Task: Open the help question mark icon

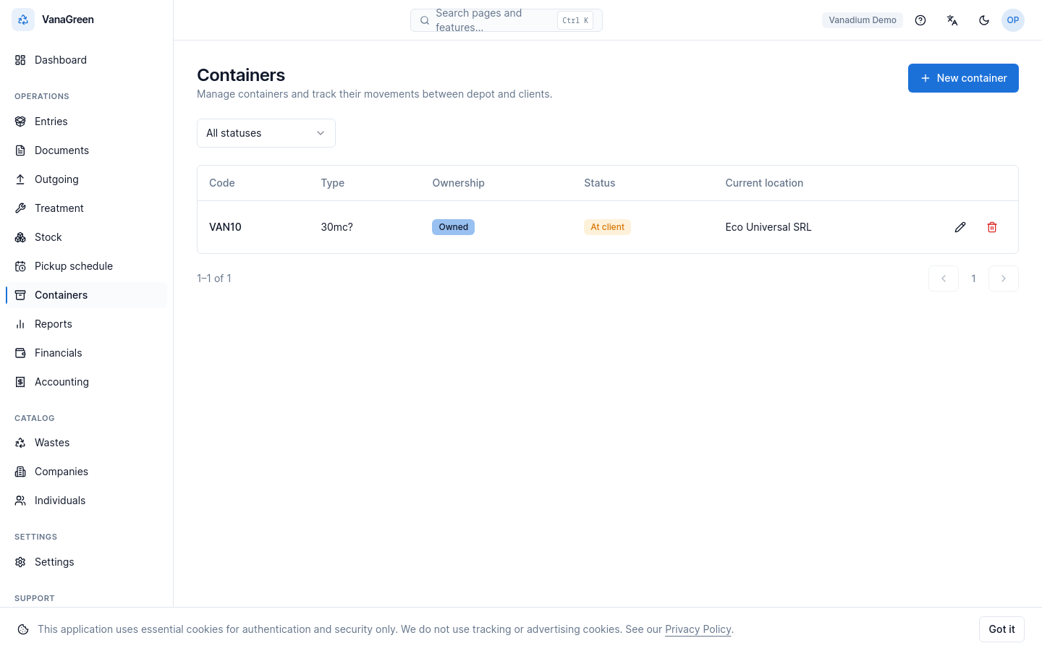Action: click(x=920, y=20)
